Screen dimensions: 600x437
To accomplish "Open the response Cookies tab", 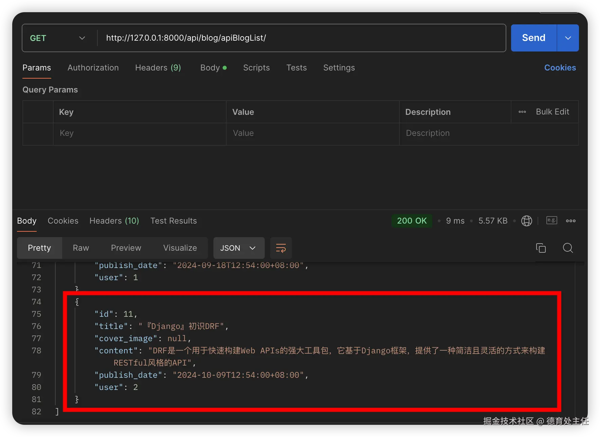I will pos(63,221).
